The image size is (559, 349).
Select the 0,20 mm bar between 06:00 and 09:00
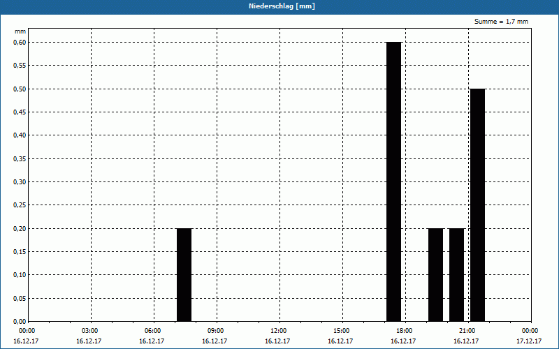tap(184, 275)
